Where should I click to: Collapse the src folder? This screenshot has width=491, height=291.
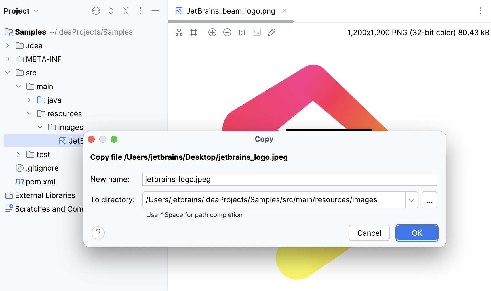click(8, 73)
